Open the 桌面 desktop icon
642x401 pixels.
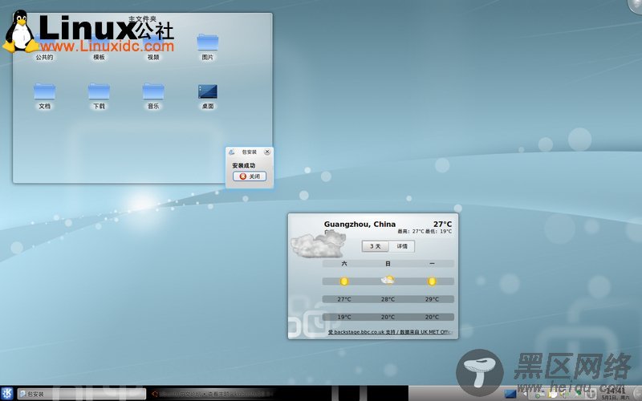(208, 91)
